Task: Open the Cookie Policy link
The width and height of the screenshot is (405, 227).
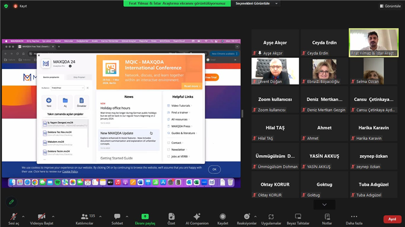Action: [70, 171]
